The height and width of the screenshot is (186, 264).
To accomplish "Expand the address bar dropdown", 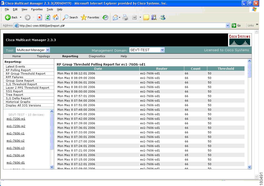I will pyautogui.click(x=228, y=25).
